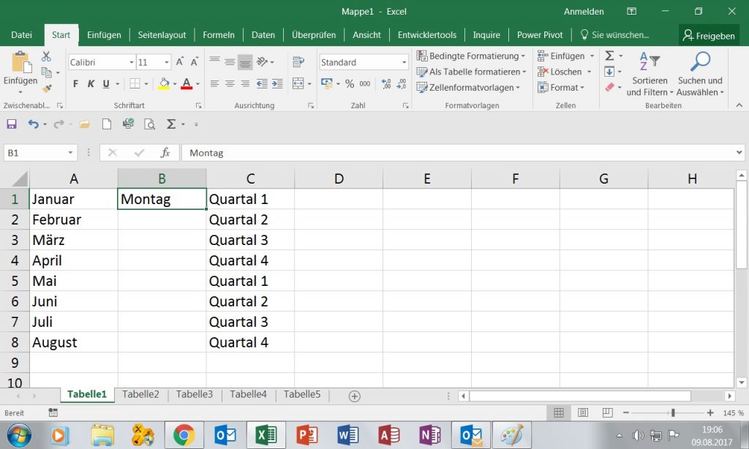This screenshot has height=449, width=749.
Task: Toggle Underline formatting
Action: coord(106,84)
